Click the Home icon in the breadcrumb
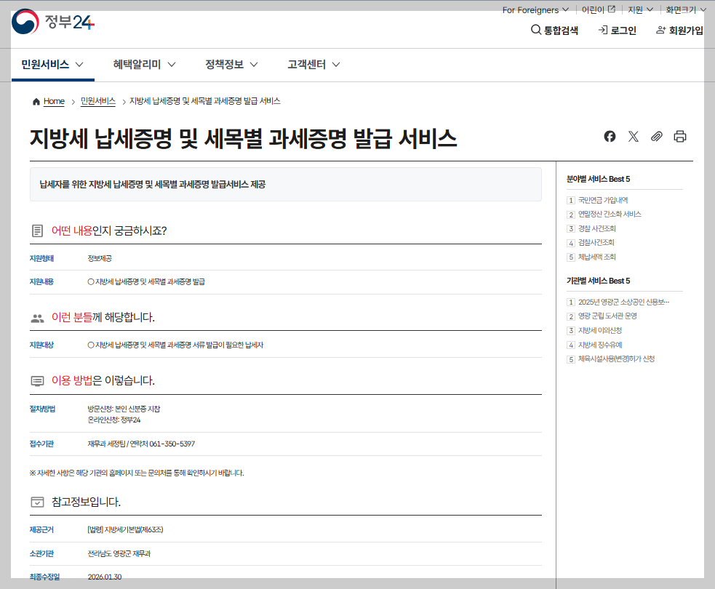This screenshot has width=715, height=589. click(x=35, y=101)
